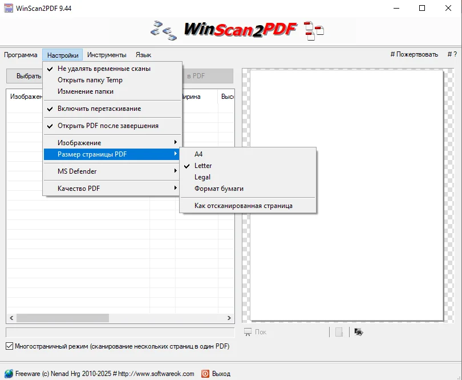Click the red Exit power icon

tap(205, 374)
